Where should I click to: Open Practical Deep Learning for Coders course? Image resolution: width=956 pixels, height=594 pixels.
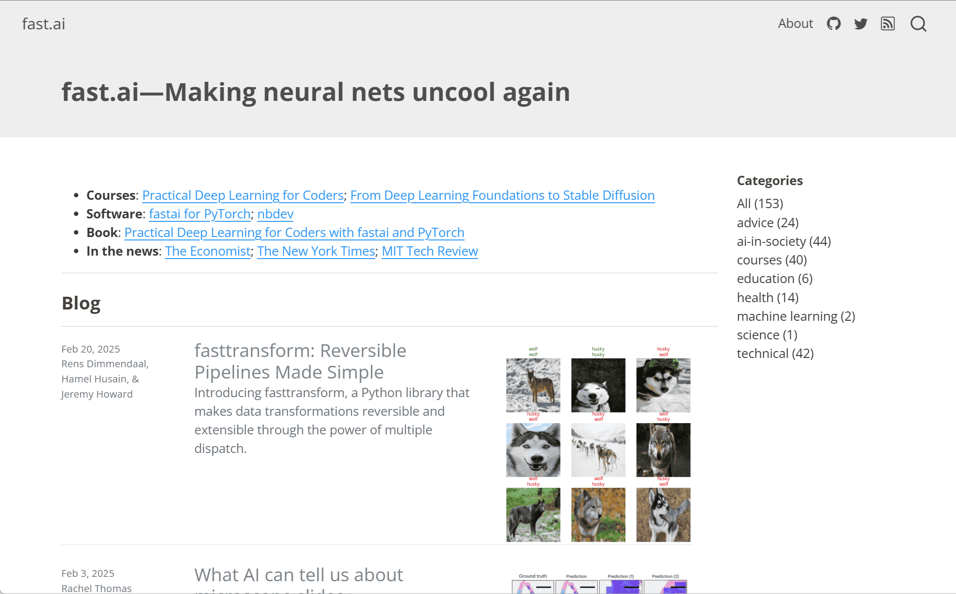[x=243, y=195]
